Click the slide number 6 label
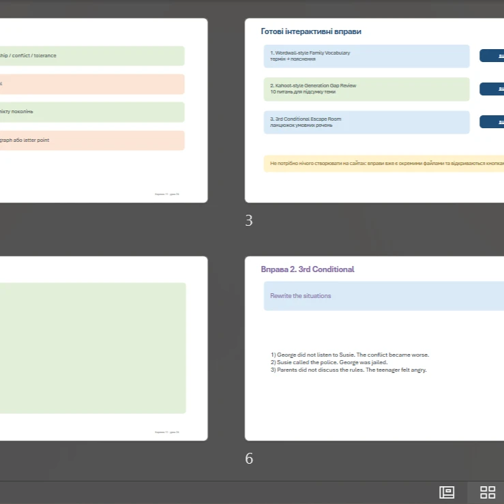Screen dimensions: 504x504 [x=249, y=458]
